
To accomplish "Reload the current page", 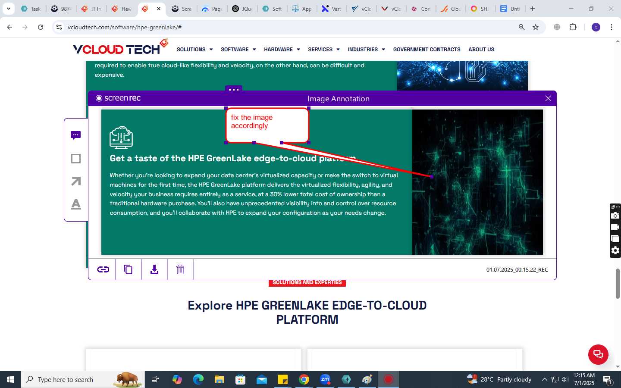I will [x=41, y=27].
